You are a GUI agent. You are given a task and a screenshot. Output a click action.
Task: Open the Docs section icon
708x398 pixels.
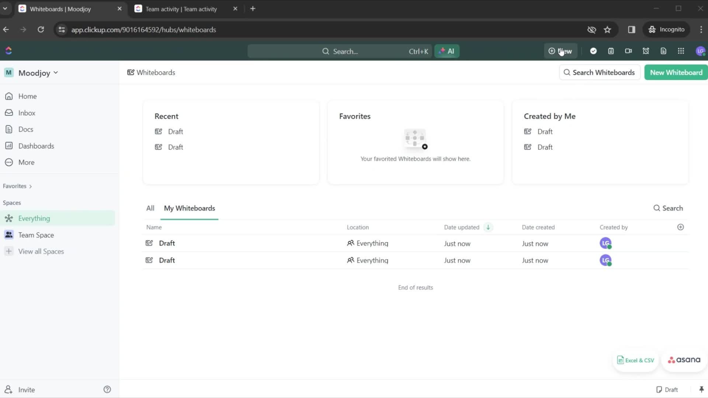click(x=8, y=129)
